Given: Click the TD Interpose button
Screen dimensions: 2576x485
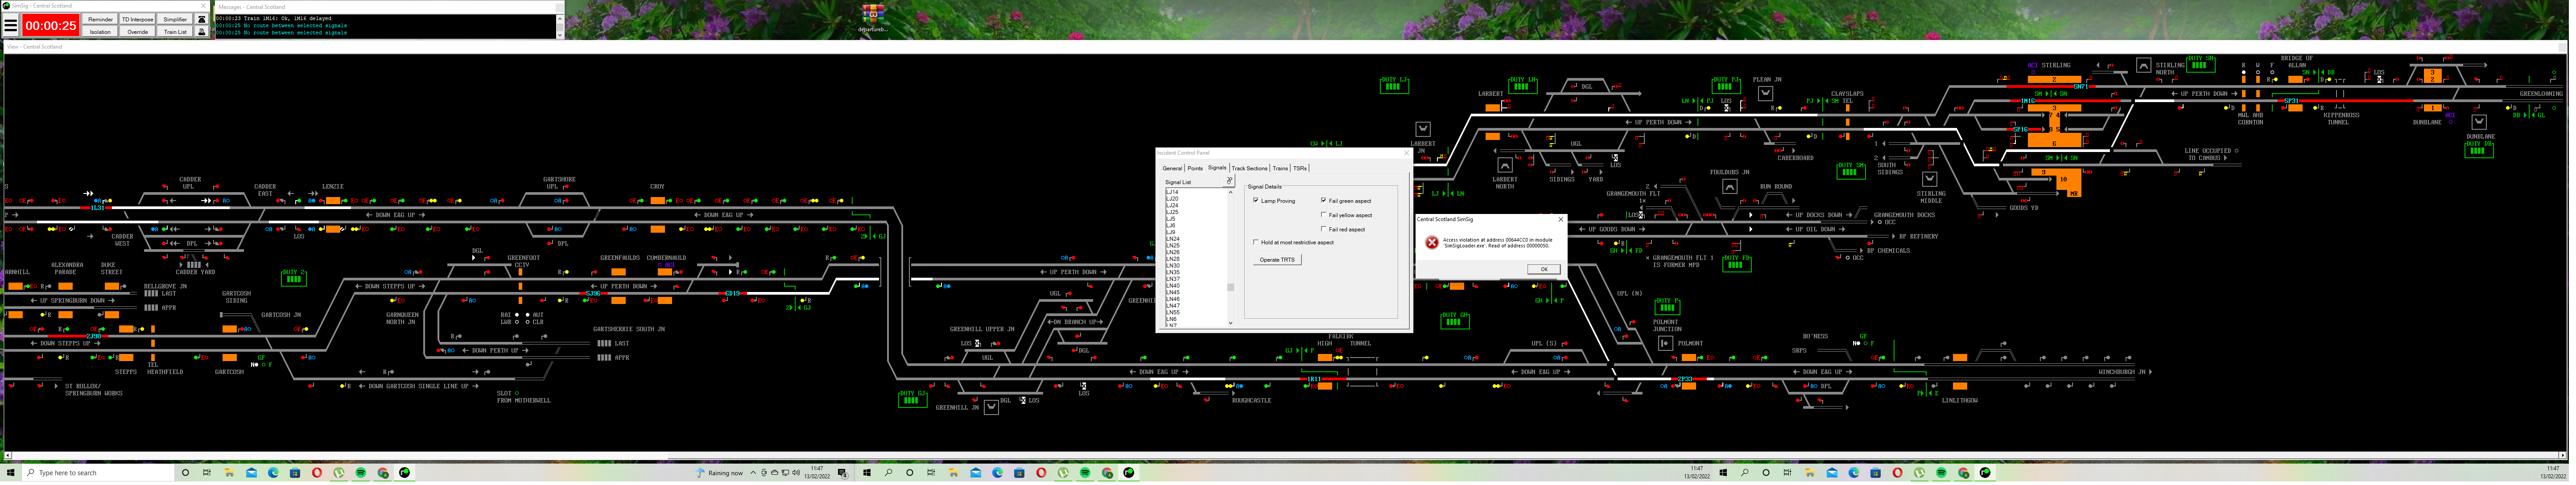Looking at the screenshot, I should pyautogui.click(x=138, y=19).
